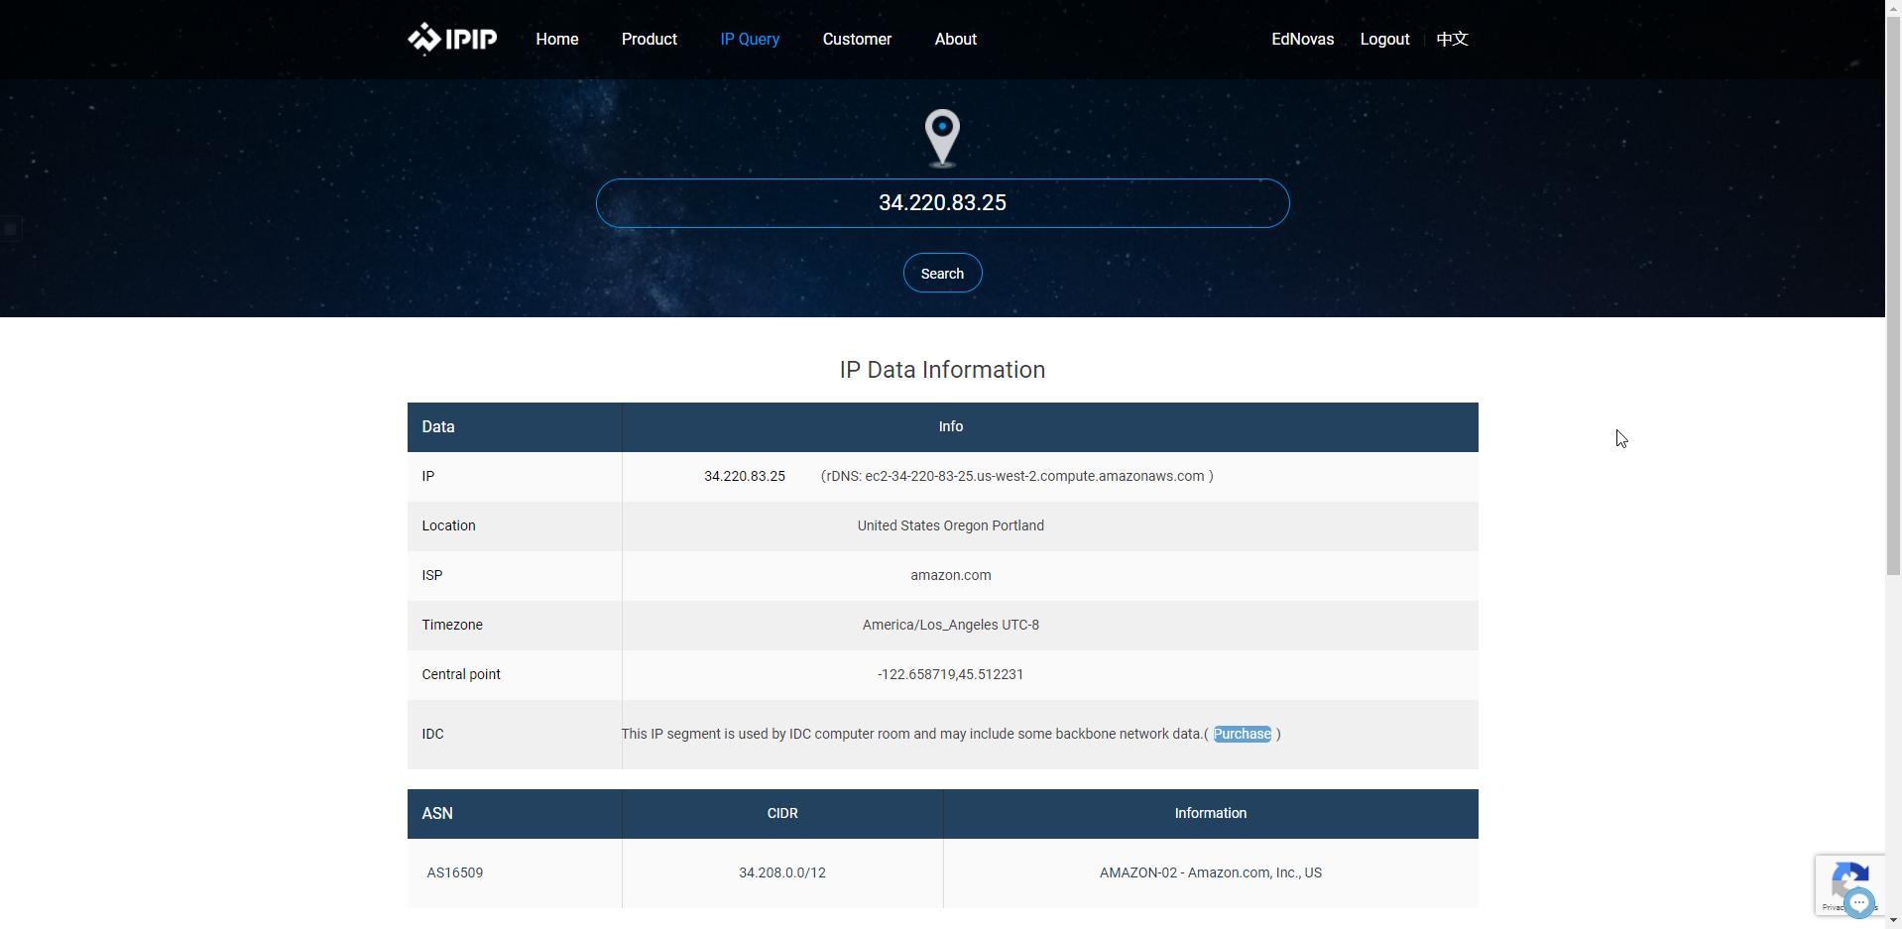1902x929 pixels.
Task: Click the rDNS amazonaws.com hostname text
Action: click(x=1034, y=476)
